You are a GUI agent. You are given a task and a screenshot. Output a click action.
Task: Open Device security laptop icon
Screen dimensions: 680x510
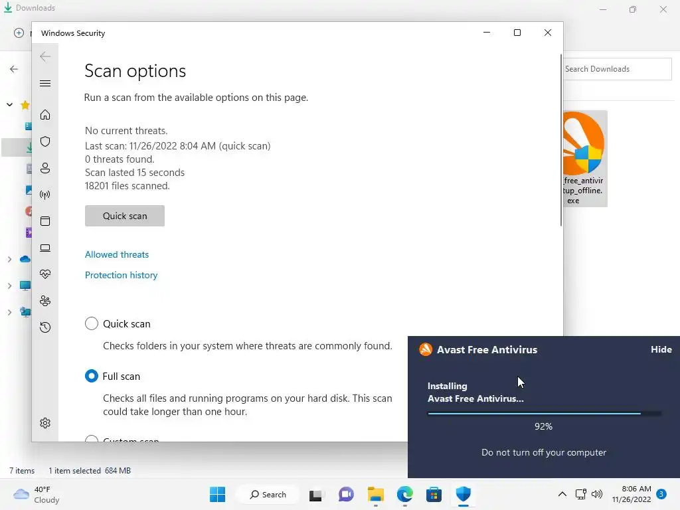(x=45, y=248)
